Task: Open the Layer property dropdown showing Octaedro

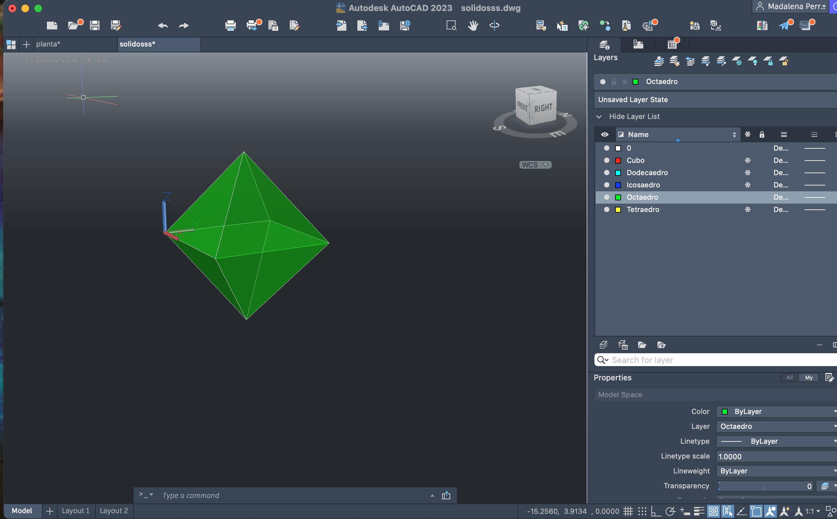Action: pos(776,426)
